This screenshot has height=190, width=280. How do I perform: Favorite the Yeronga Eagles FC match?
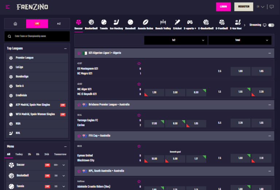(x=139, y=115)
